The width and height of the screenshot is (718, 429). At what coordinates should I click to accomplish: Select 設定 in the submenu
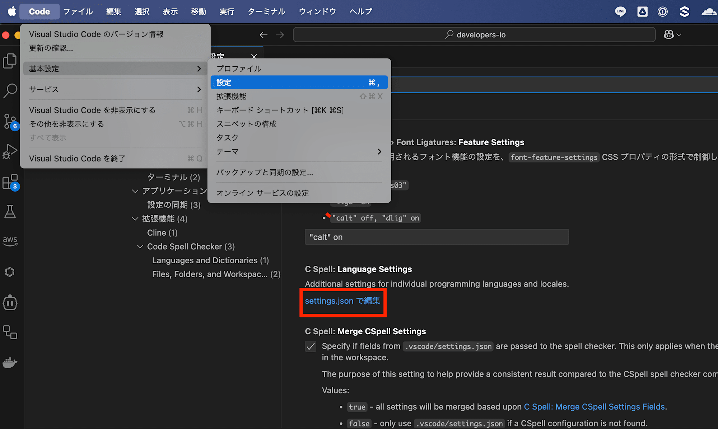pyautogui.click(x=299, y=82)
